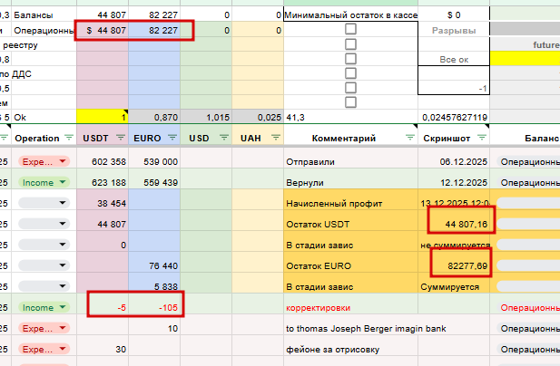This screenshot has height=366, width=560.
Task: Open the filter icon on the USD column
Action: click(224, 138)
